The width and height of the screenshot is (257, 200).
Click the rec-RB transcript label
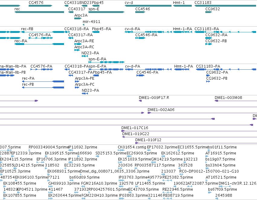27,29
